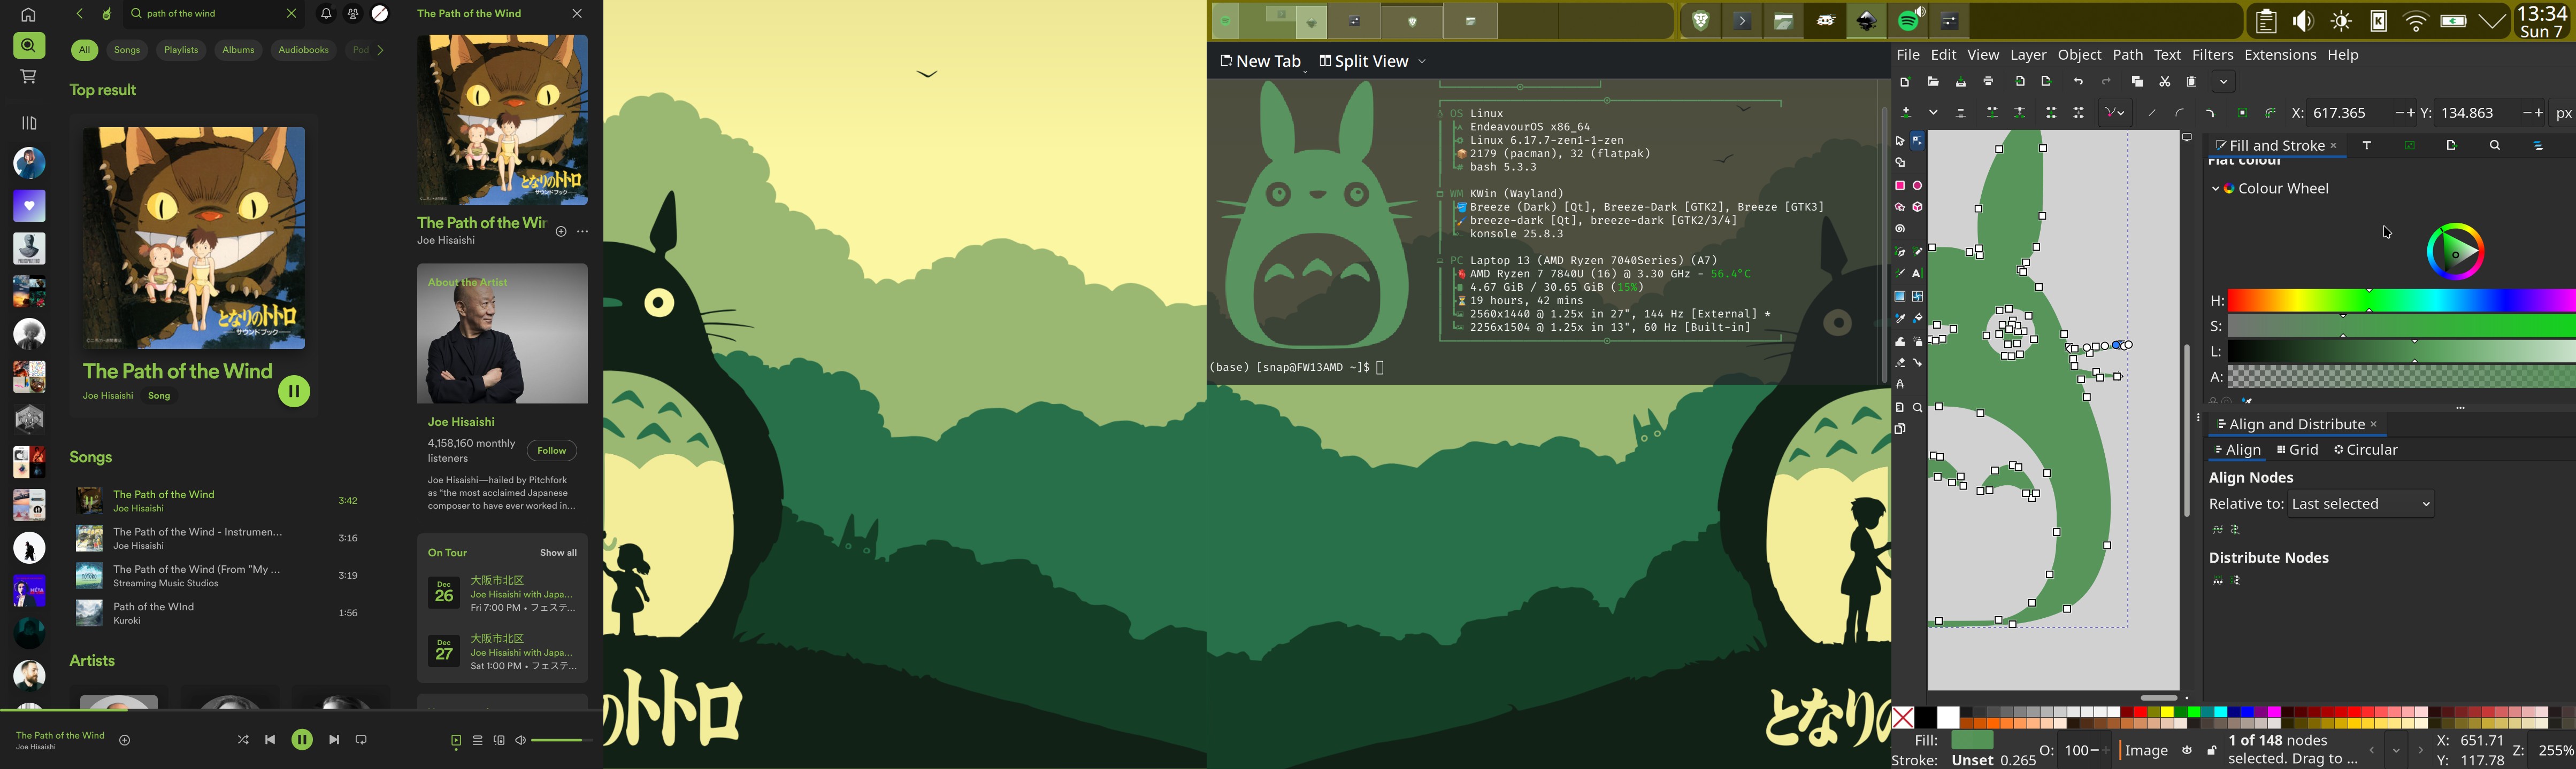Screen dimensions: 2576x769
Task: Open Inkscape Path menu
Action: [x=2127, y=56]
